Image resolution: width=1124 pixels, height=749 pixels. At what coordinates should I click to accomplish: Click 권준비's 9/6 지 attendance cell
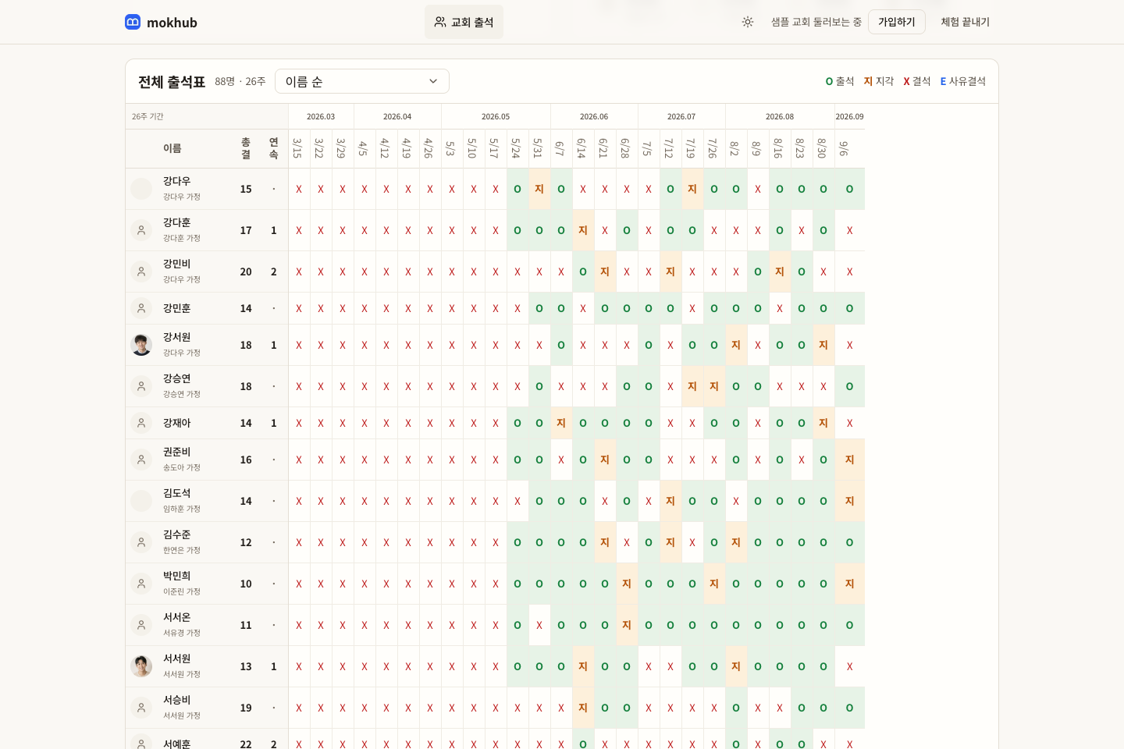tap(850, 460)
